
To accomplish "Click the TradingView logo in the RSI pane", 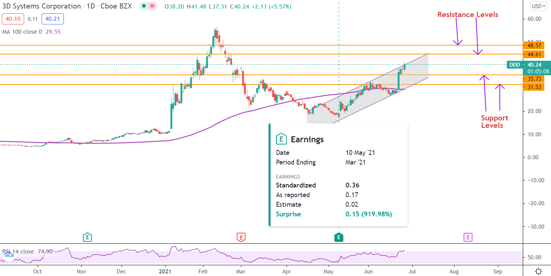I will (10, 254).
